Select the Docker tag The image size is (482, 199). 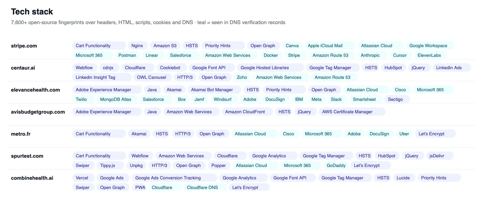click(x=271, y=55)
